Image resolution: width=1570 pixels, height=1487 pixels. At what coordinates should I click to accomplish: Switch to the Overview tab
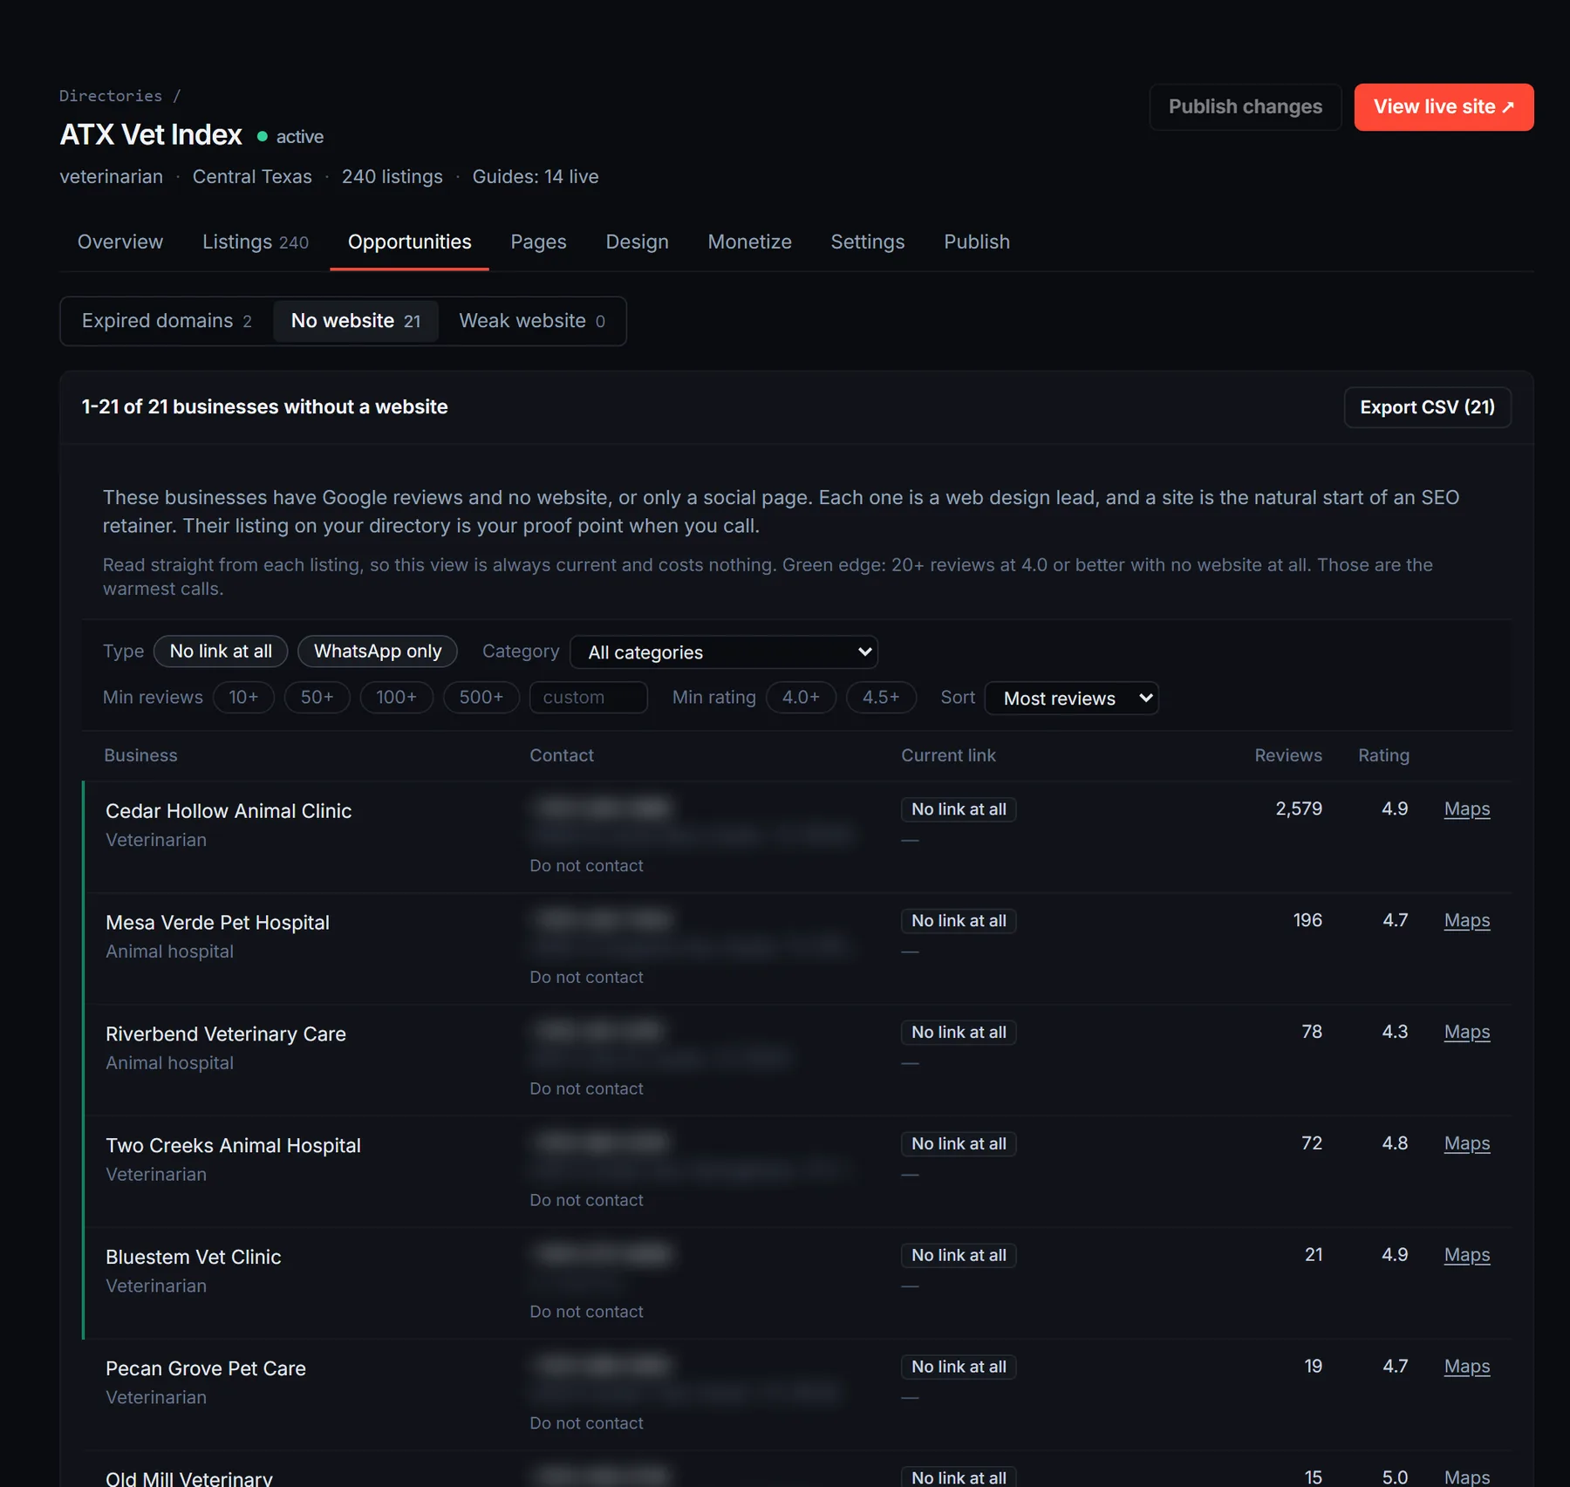coord(120,242)
